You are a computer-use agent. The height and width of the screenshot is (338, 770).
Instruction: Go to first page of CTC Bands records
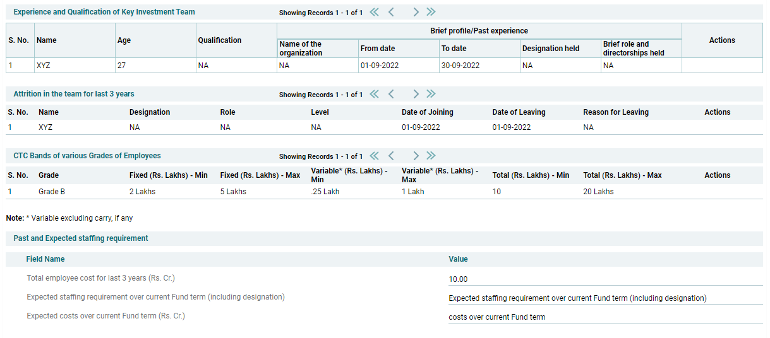click(374, 156)
